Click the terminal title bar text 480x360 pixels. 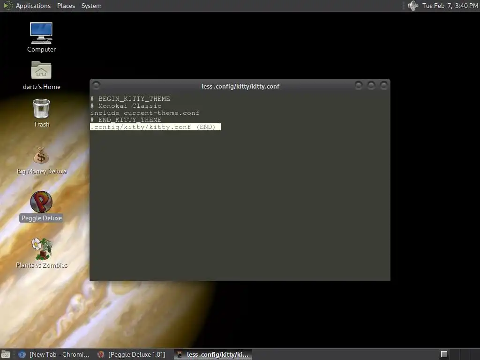tap(240, 86)
